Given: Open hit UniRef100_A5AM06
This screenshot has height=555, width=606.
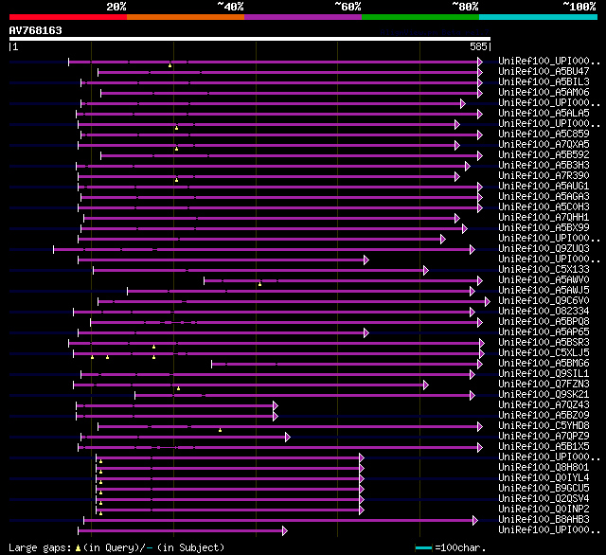Looking at the screenshot, I should 544,93.
